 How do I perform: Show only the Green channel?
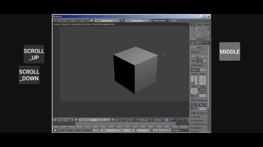182,120
